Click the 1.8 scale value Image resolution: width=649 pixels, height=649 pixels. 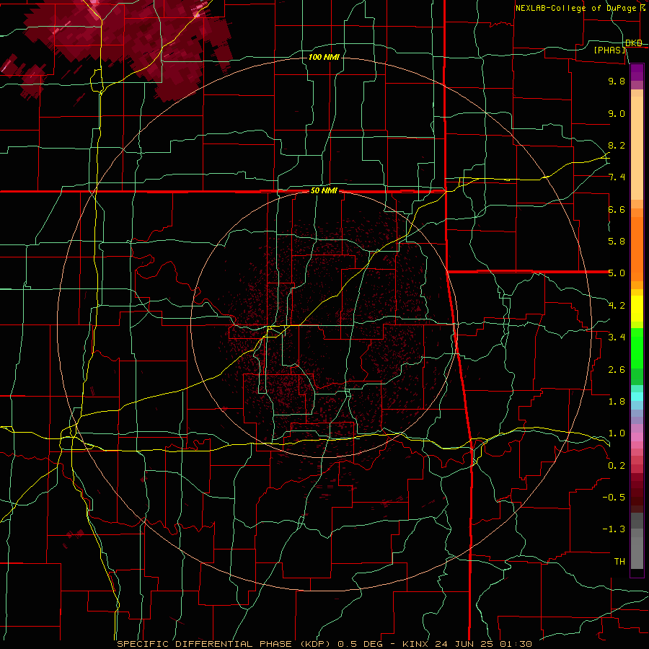(617, 402)
